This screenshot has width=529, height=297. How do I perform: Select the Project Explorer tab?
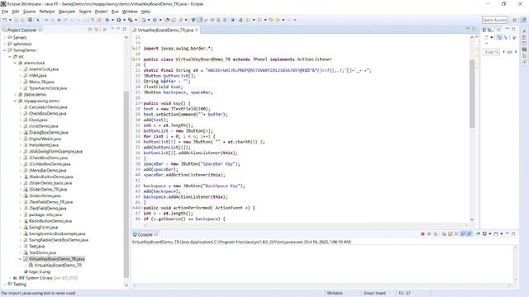pyautogui.click(x=22, y=30)
